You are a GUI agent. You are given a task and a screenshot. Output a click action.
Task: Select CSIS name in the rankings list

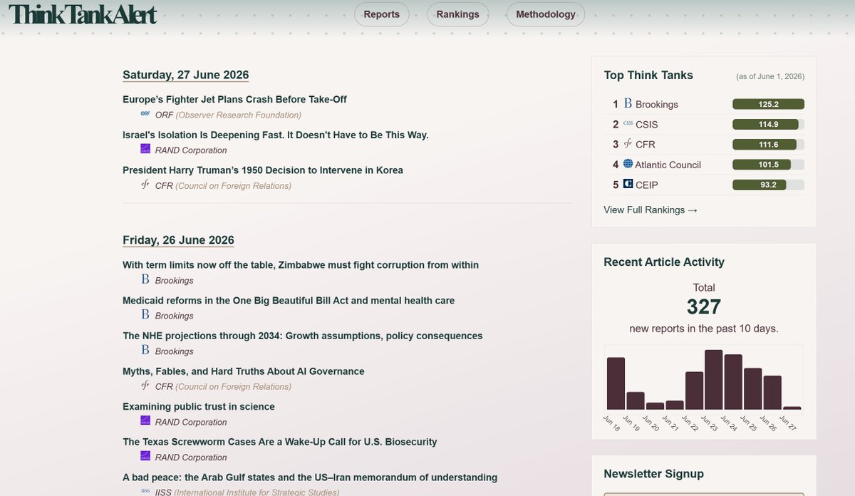pos(647,125)
